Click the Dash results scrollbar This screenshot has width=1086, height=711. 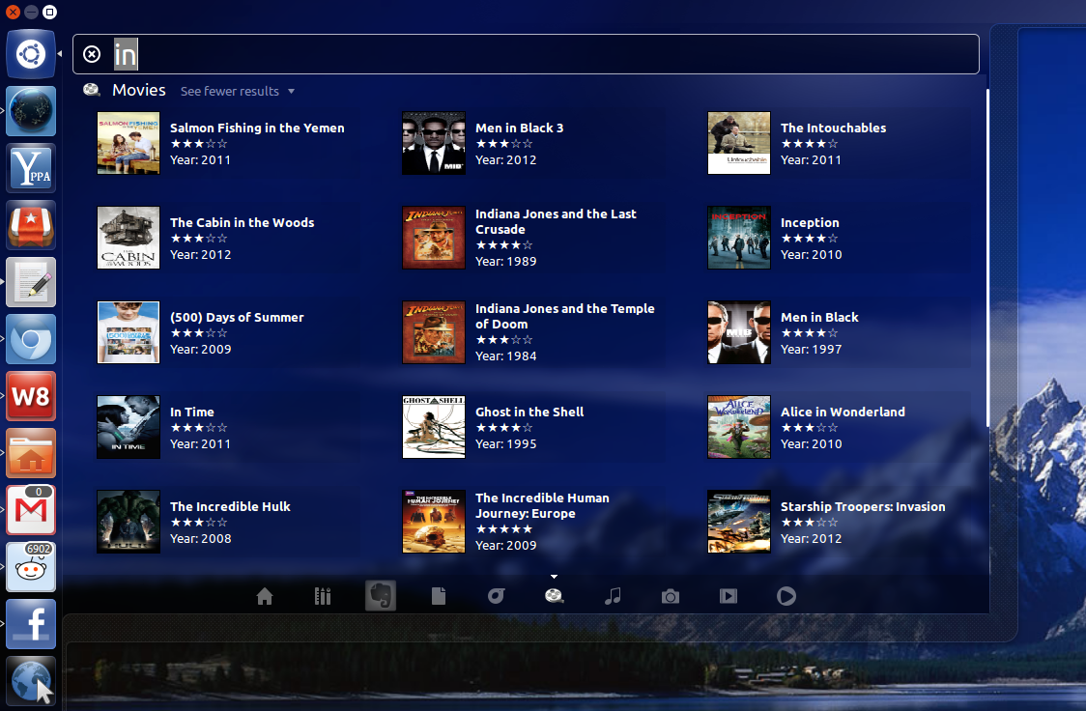coord(986,258)
